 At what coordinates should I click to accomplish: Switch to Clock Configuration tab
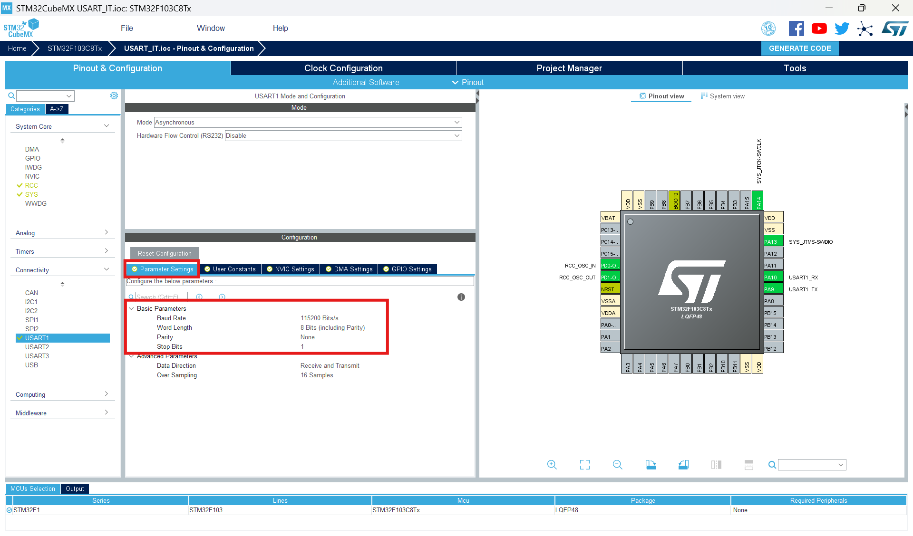[x=343, y=68]
